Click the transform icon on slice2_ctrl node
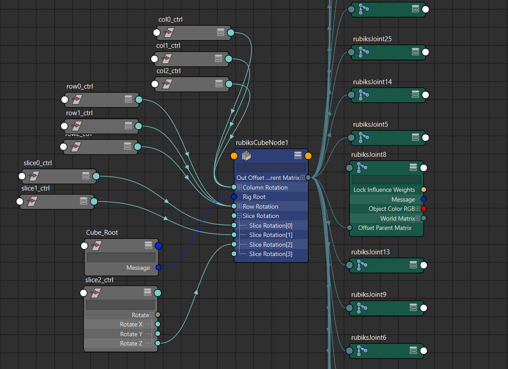 pos(96,293)
